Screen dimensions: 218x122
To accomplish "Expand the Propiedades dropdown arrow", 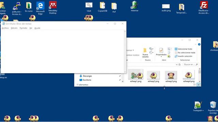I will (161, 57).
